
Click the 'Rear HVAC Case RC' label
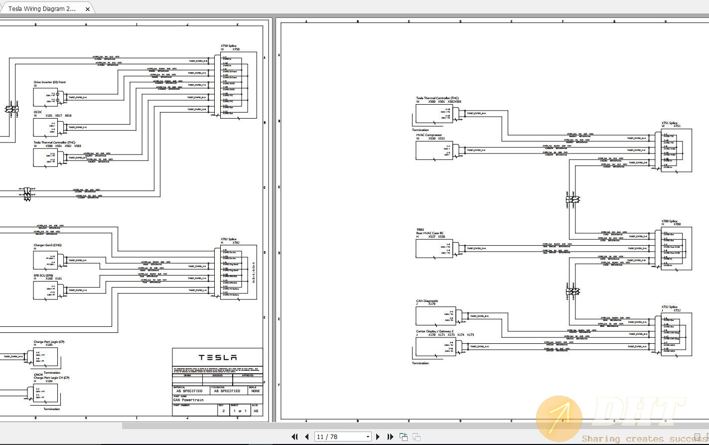(430, 233)
